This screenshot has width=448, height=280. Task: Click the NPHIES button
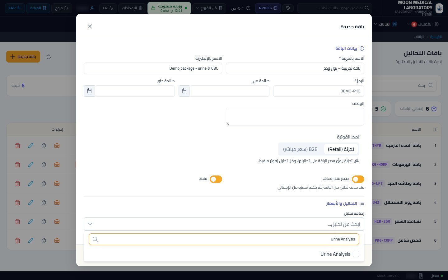268,8
